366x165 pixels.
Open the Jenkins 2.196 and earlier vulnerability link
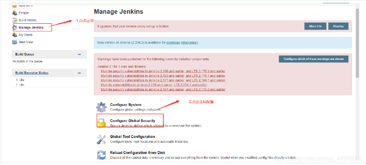[163, 71]
